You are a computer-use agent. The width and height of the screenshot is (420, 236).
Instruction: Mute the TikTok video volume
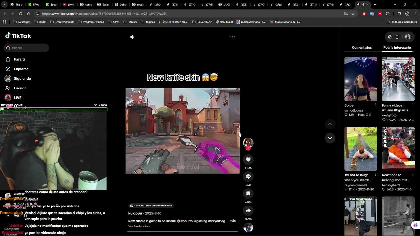(x=132, y=37)
